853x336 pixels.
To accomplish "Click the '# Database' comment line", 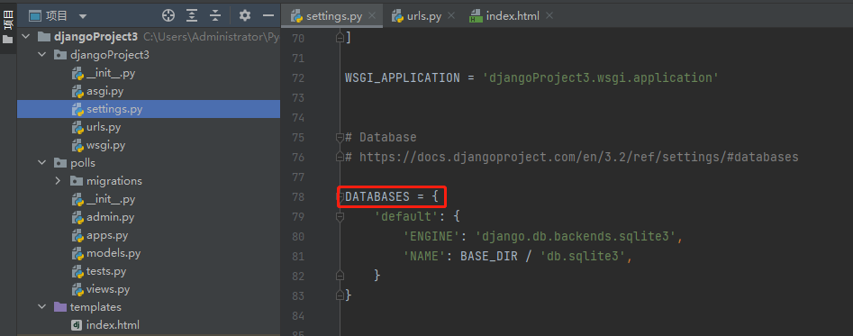I will pyautogui.click(x=381, y=137).
